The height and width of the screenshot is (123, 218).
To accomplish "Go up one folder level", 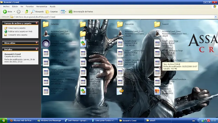I will [26, 11].
